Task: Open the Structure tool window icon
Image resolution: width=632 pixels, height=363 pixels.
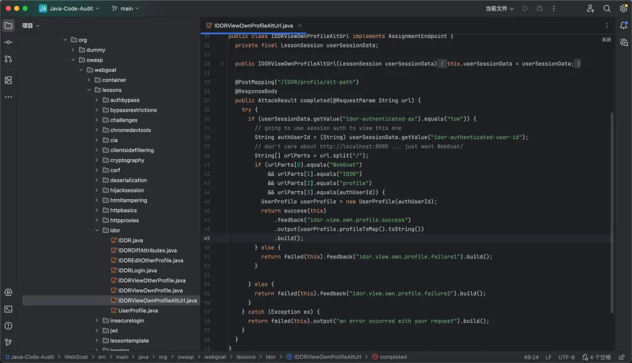Action: click(x=8, y=80)
